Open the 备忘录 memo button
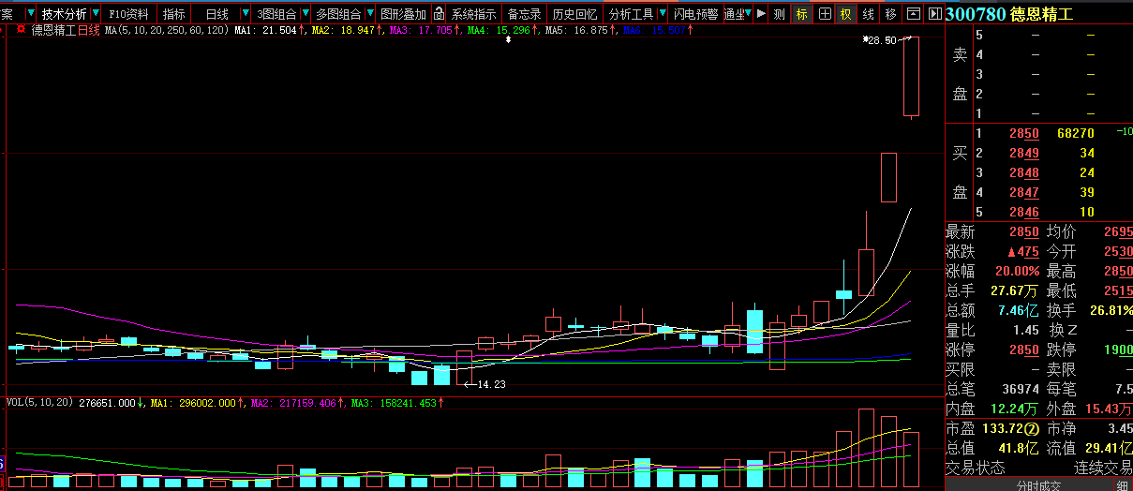This screenshot has width=1133, height=491. pos(524,14)
